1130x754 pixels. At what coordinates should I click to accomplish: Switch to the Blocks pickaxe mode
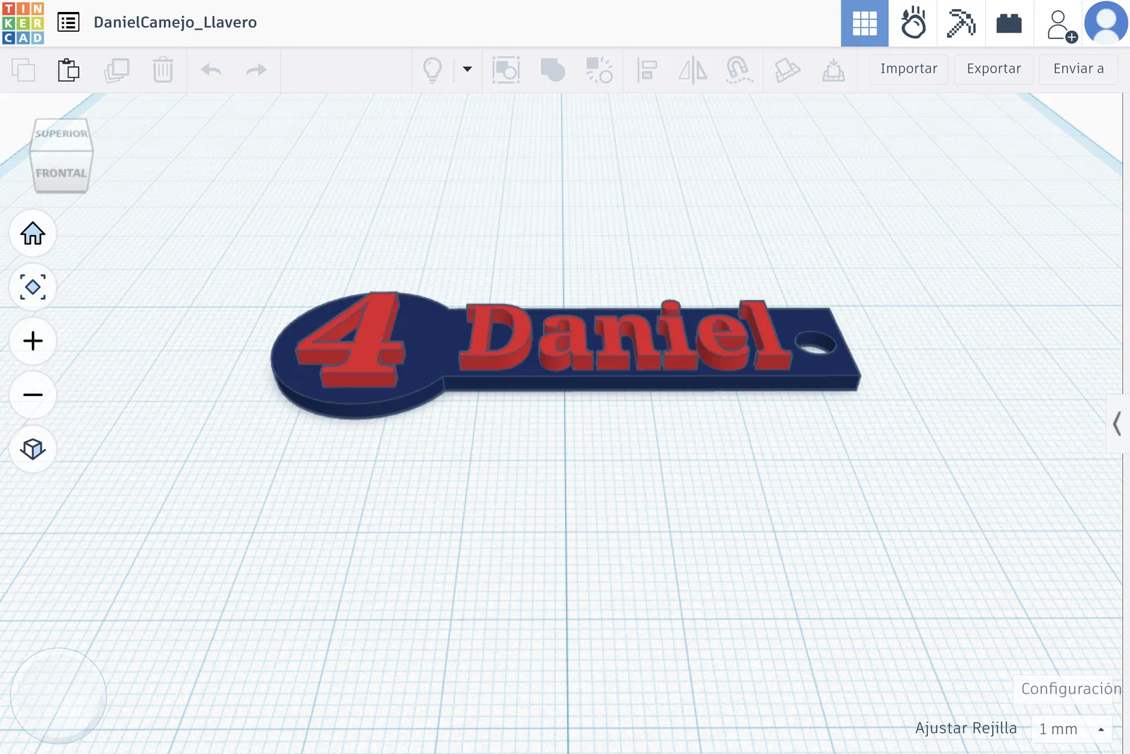point(961,23)
